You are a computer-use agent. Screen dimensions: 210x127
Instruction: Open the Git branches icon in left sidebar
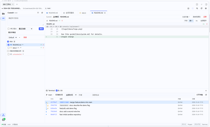[x=3, y=115]
